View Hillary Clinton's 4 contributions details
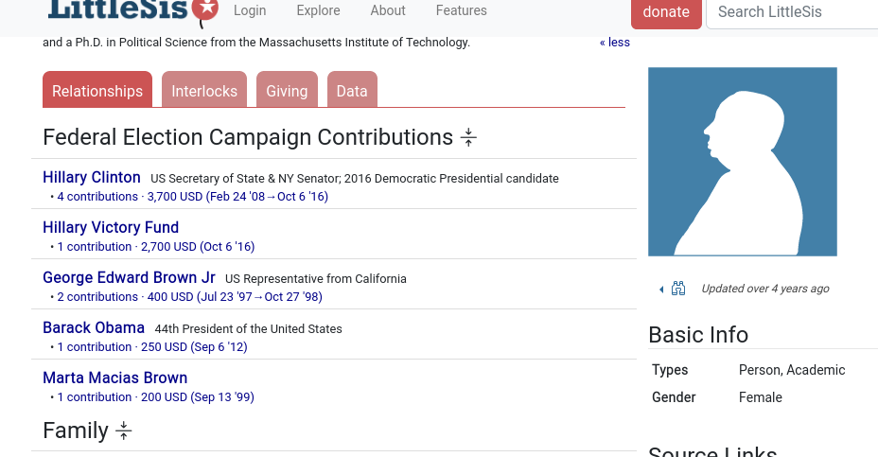The image size is (878, 457). pos(193,197)
